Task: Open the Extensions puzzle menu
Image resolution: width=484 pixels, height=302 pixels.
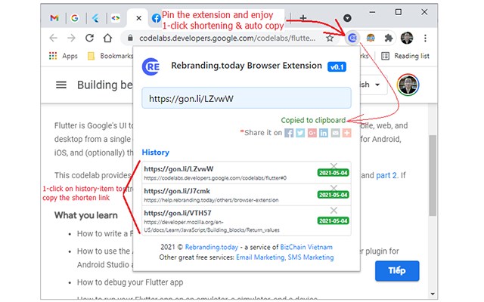Action: (x=388, y=38)
